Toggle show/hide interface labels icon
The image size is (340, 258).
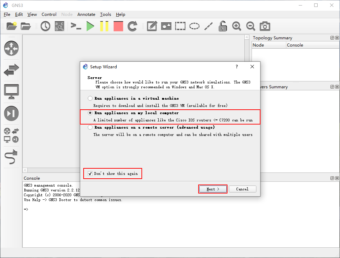tap(60, 26)
